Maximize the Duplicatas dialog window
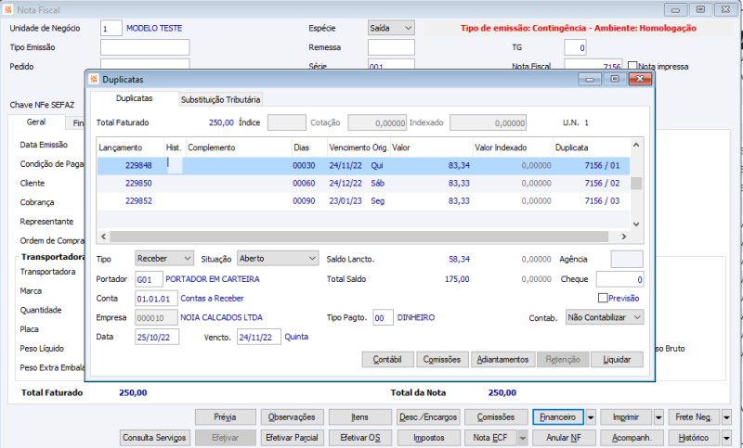This screenshot has width=743, height=448. (614, 80)
